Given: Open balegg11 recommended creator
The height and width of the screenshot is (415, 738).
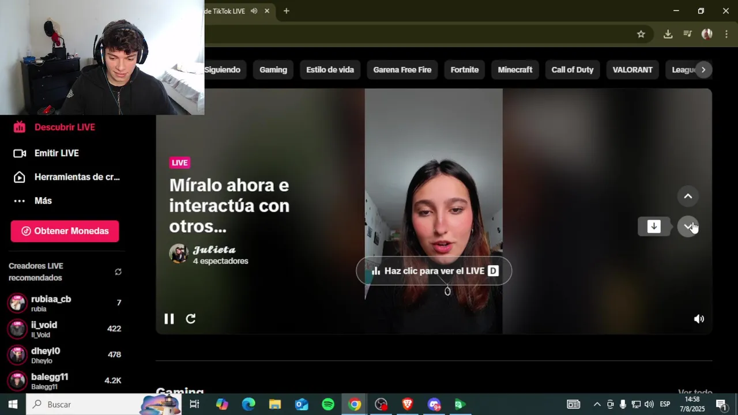Looking at the screenshot, I should pyautogui.click(x=65, y=381).
